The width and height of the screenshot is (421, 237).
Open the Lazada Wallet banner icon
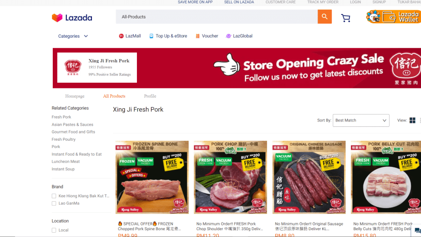[393, 16]
